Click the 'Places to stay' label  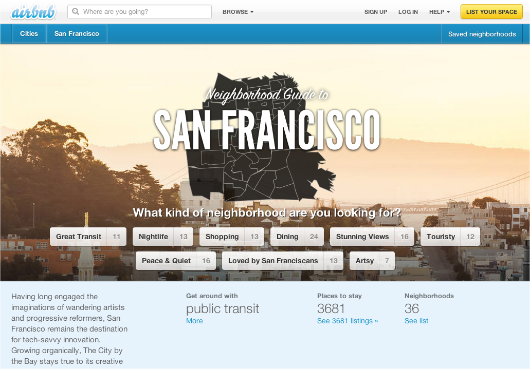(x=339, y=296)
